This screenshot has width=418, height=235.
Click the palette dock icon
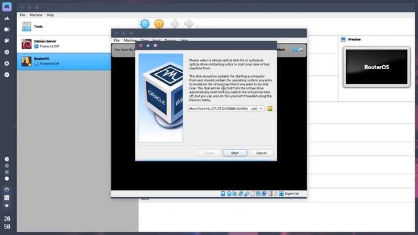7,40
